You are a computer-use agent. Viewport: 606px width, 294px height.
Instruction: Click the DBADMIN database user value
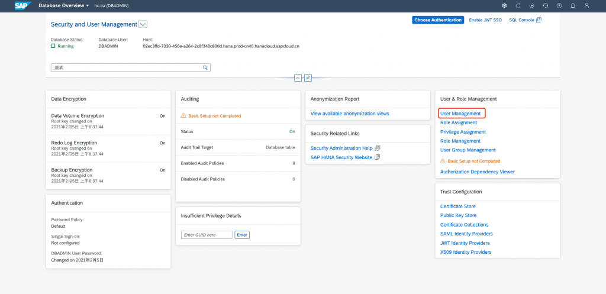click(108, 46)
